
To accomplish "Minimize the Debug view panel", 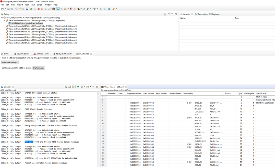I will point(172,14).
